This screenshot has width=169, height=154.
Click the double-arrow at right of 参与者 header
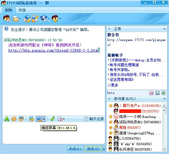164,99
